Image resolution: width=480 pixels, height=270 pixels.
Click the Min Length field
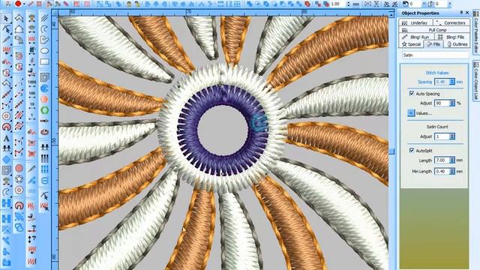click(x=442, y=172)
